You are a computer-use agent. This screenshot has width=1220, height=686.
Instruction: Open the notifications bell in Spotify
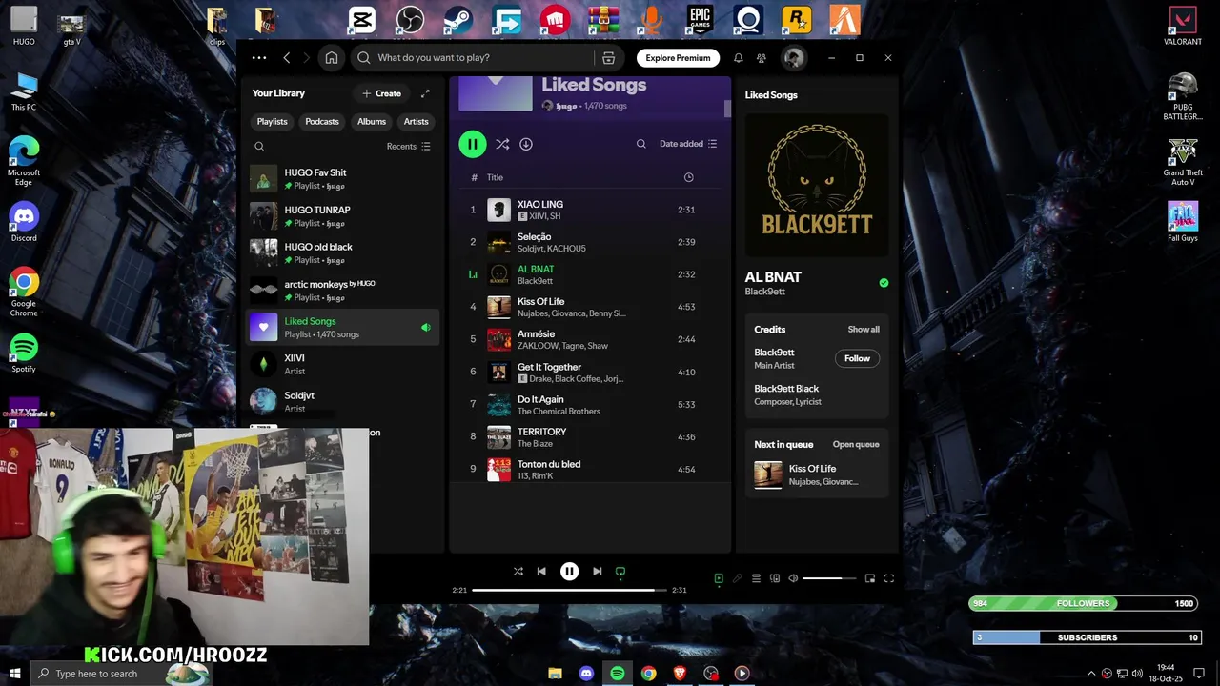738,58
